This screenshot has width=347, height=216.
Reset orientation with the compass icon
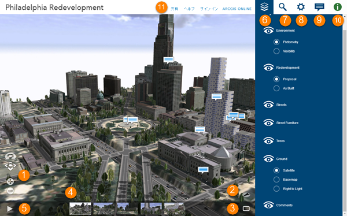tap(246, 195)
